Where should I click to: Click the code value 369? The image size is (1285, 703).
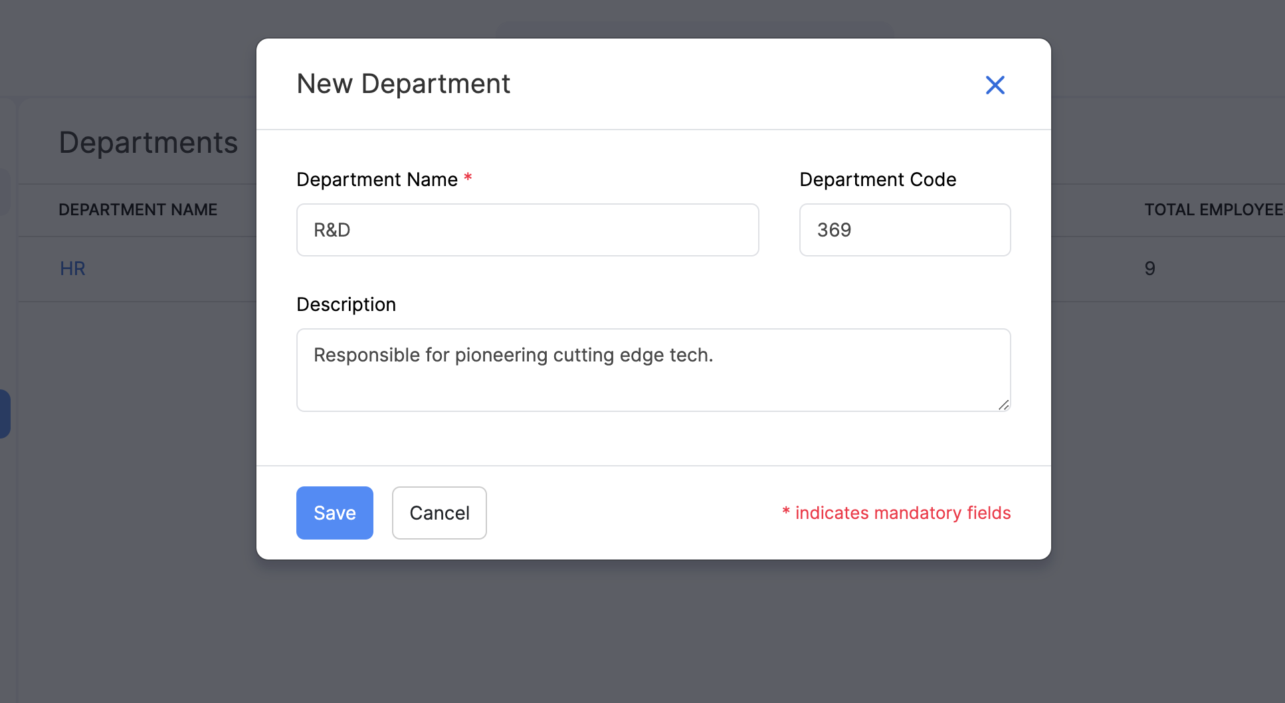click(835, 230)
